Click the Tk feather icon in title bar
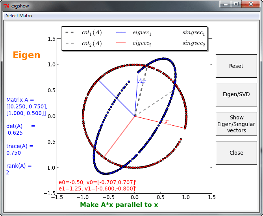The image size is (263, 216). (x=6, y=5)
